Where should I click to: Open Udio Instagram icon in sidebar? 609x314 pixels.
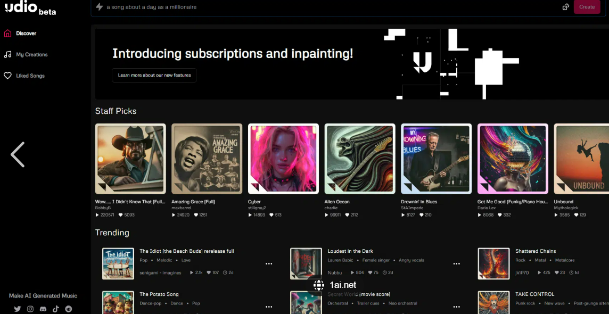point(30,309)
